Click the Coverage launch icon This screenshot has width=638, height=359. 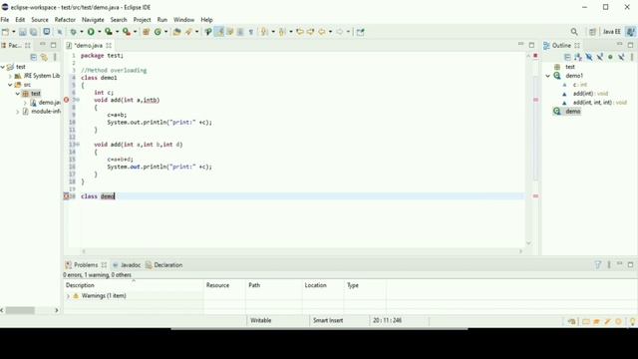tap(109, 32)
